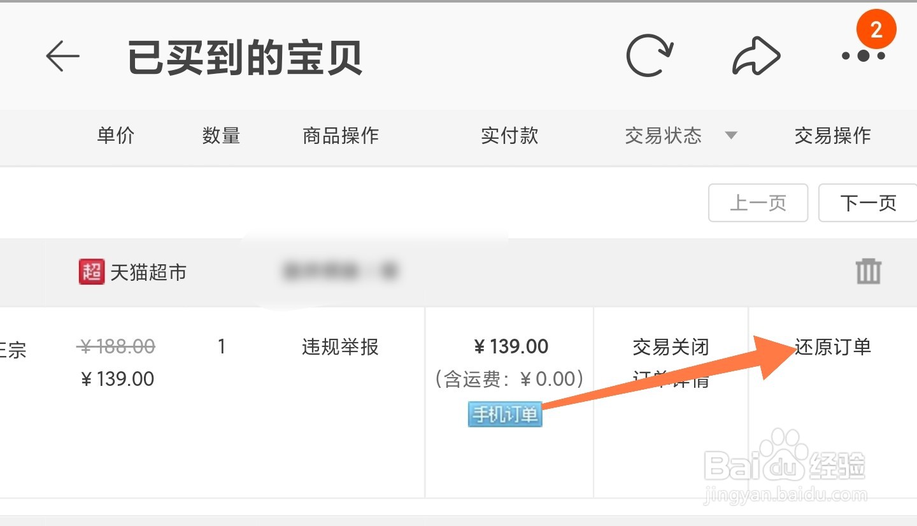Screen dimensions: 917x526
Task: Select the 数量 column header
Action: pos(221,136)
